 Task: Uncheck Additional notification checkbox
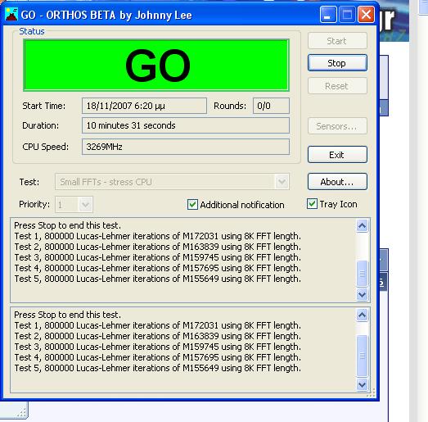pos(192,204)
